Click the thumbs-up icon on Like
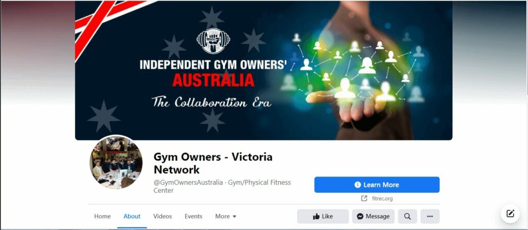 click(x=316, y=217)
